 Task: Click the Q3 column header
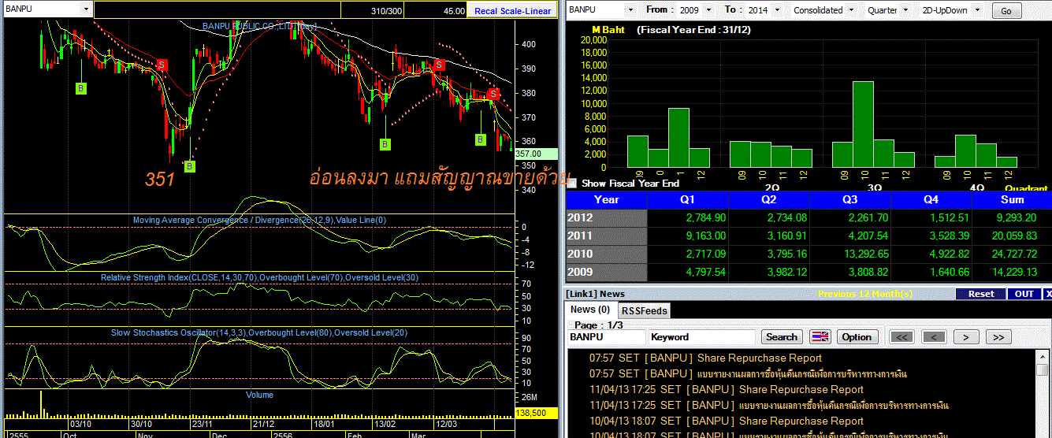(849, 199)
